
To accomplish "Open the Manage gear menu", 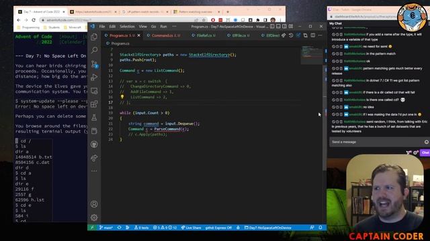I will click(x=94, y=218).
